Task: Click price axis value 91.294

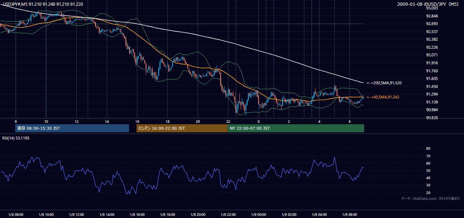Action: 432,94
